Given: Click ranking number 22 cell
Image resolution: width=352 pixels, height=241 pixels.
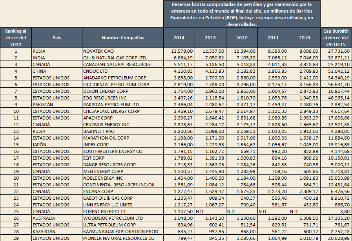Looking at the screenshot, I should click(16, 191).
